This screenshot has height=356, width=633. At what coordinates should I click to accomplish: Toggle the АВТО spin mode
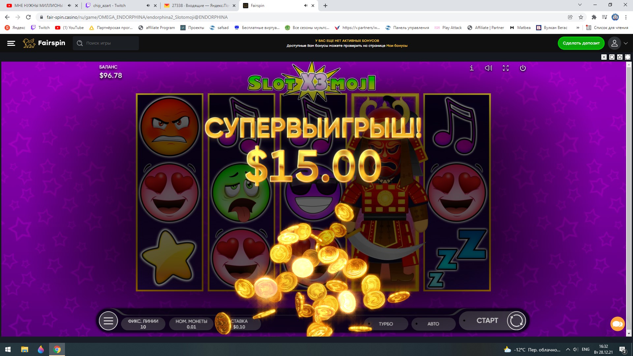click(x=433, y=324)
